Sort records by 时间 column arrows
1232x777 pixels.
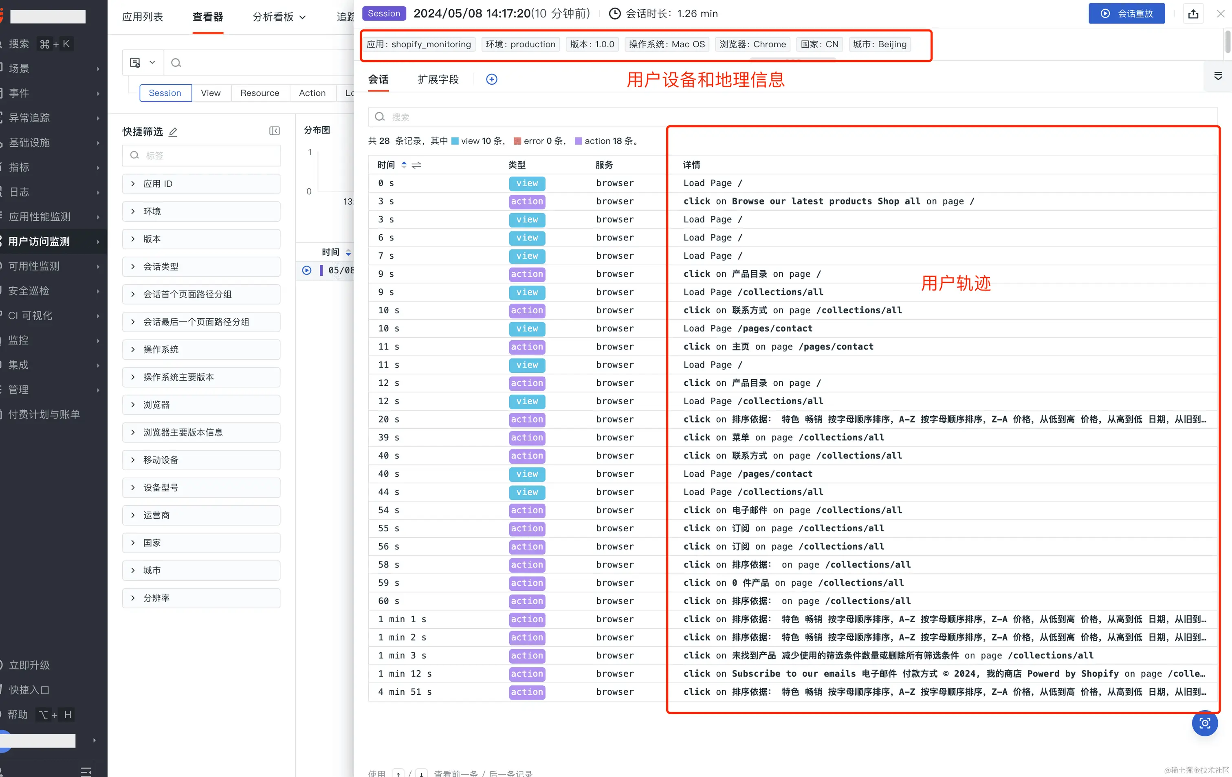point(404,165)
